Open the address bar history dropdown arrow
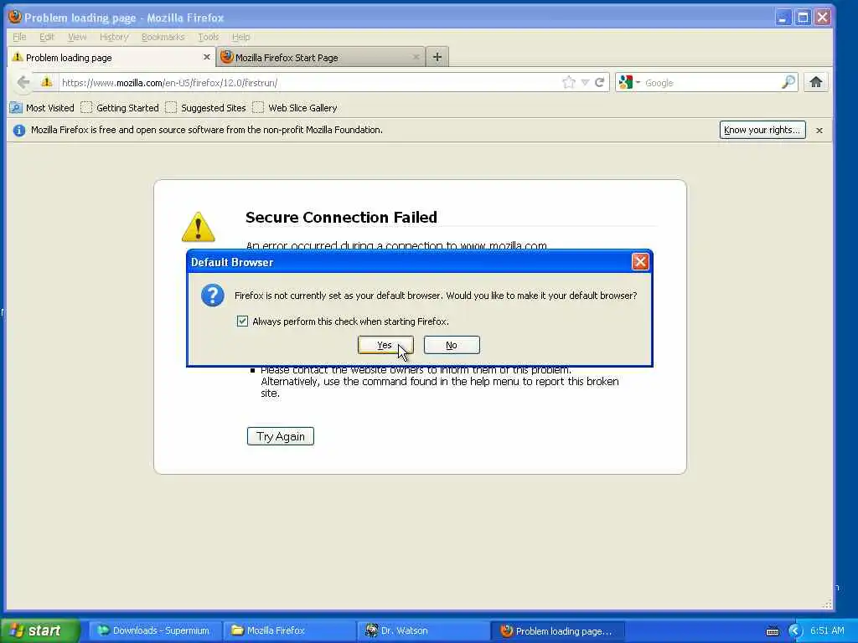This screenshot has height=643, width=858. (585, 83)
